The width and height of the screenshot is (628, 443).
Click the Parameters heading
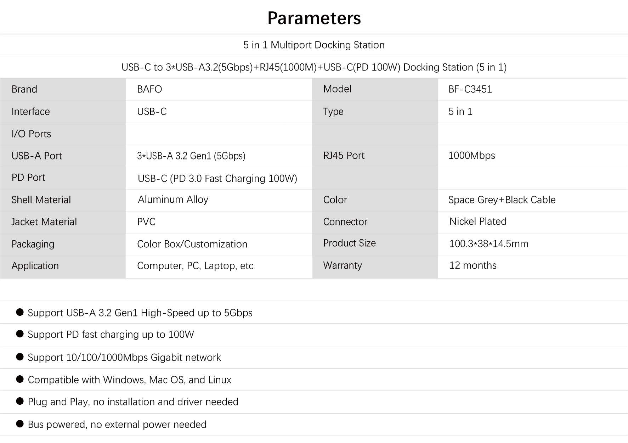[314, 18]
